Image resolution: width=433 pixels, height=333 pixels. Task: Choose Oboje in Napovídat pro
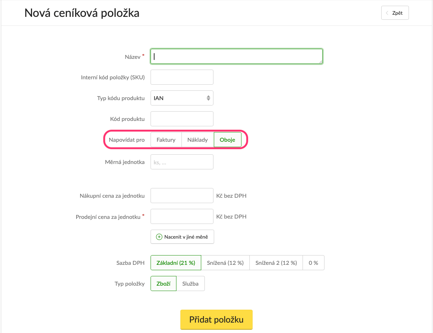(x=227, y=140)
